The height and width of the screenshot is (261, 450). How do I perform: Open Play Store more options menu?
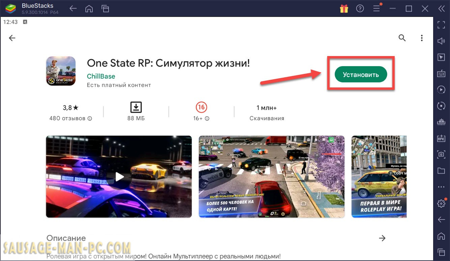(x=422, y=38)
